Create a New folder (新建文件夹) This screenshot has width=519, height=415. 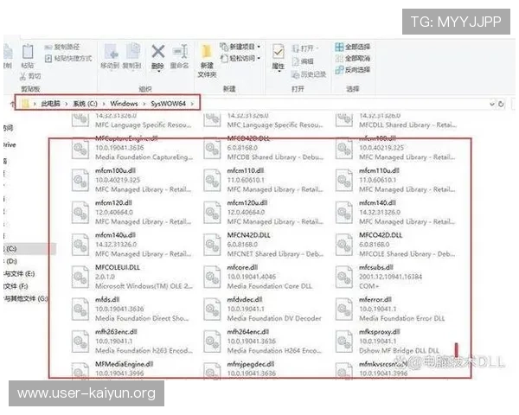(207, 61)
